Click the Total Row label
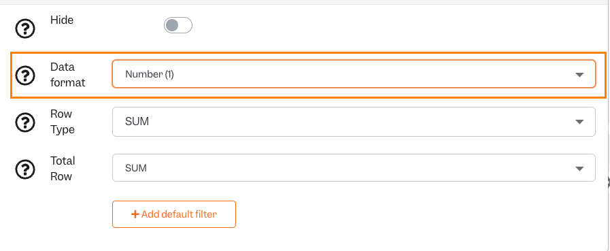Screen dimensions: 610x251 (63, 169)
